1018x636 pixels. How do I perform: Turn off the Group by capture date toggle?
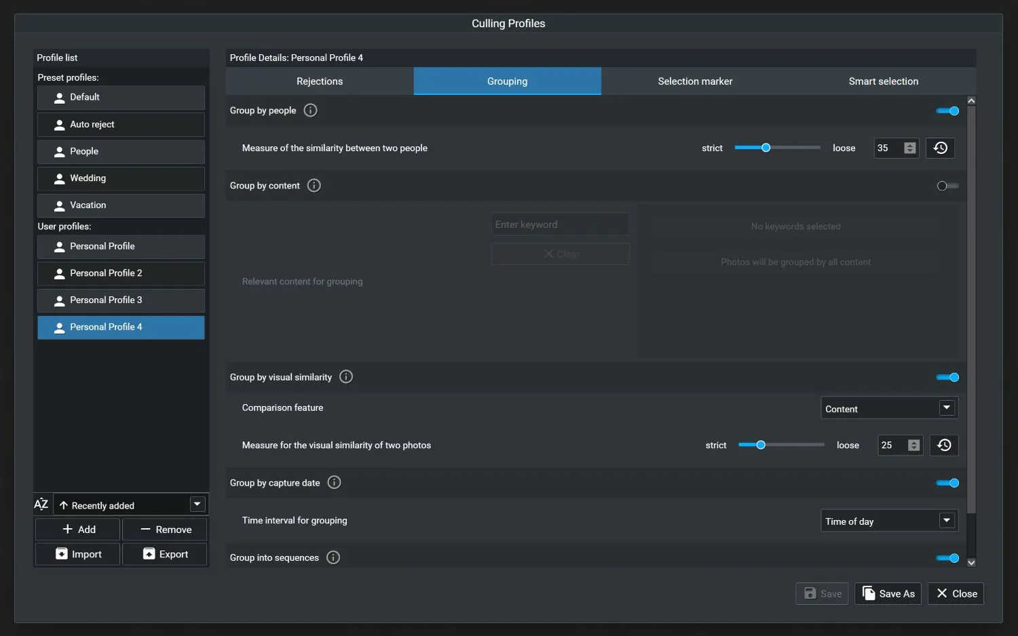coord(947,483)
